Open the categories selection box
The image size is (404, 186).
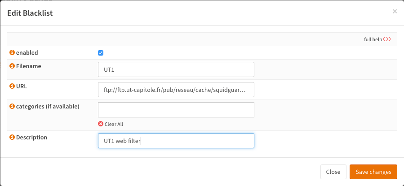point(176,110)
